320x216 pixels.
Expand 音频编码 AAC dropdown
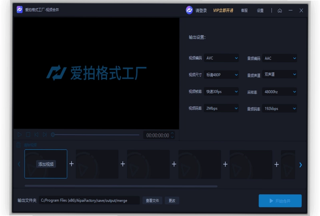[x=279, y=58]
